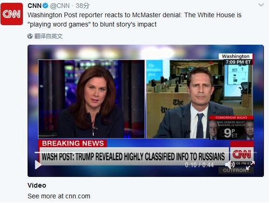
Task: Click the globe translation icon
Action: [30, 36]
